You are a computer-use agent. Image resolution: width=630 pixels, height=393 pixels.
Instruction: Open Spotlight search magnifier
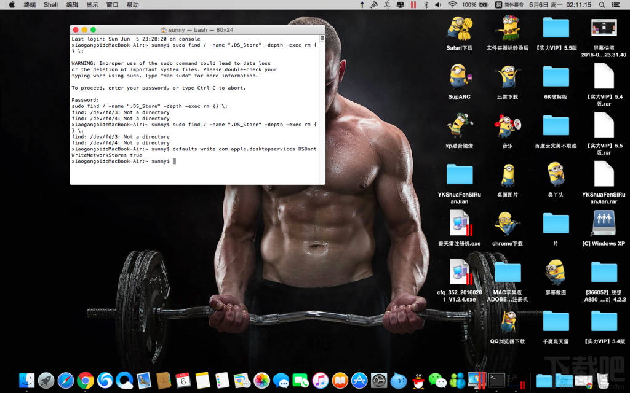[x=602, y=5]
